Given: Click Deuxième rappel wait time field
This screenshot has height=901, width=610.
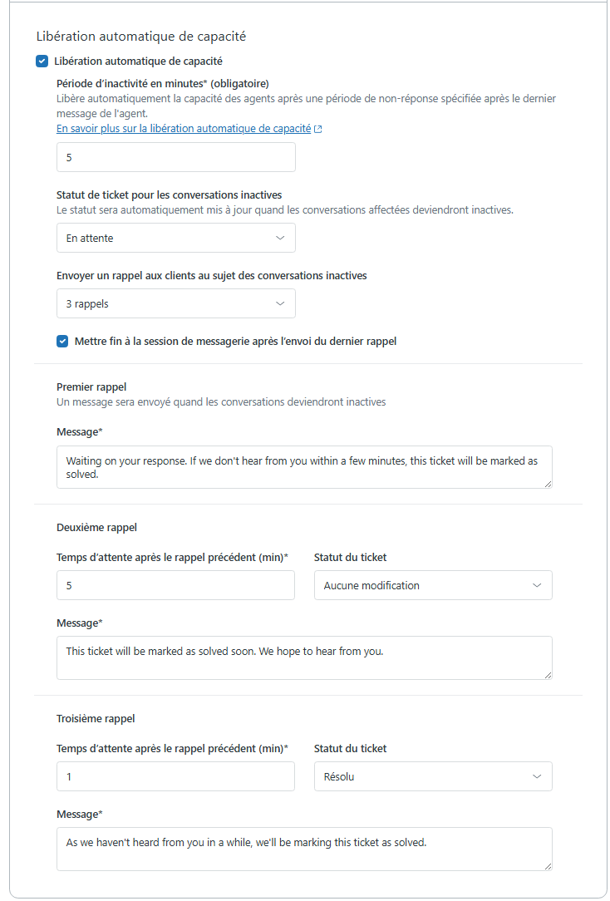Looking at the screenshot, I should pos(175,585).
